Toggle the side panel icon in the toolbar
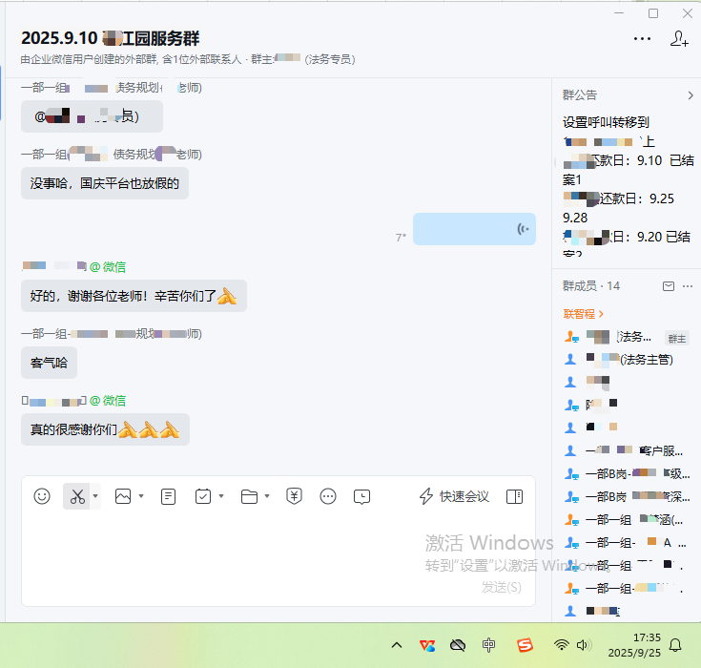701x668 pixels. (x=515, y=496)
